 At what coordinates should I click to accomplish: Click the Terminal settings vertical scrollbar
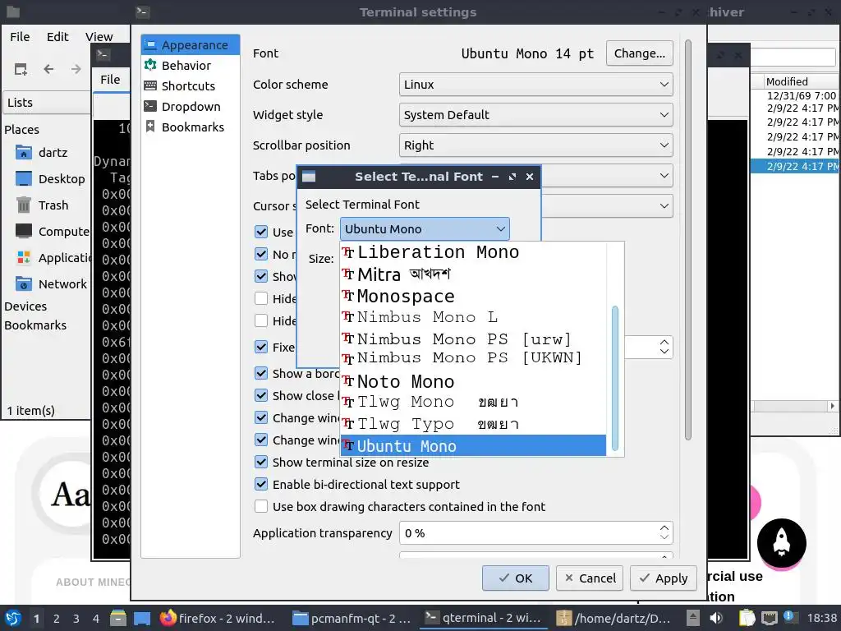(688, 240)
